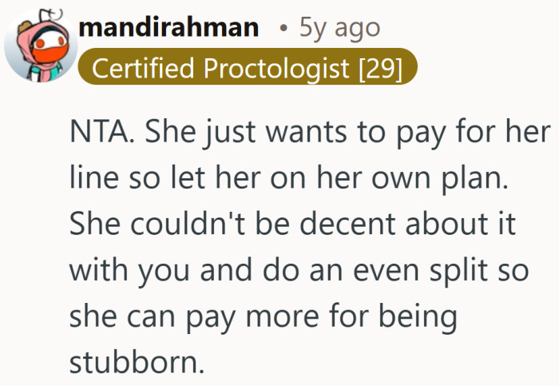Open the mandirahman username profile link
The width and height of the screenshot is (559, 386).
[x=168, y=28]
